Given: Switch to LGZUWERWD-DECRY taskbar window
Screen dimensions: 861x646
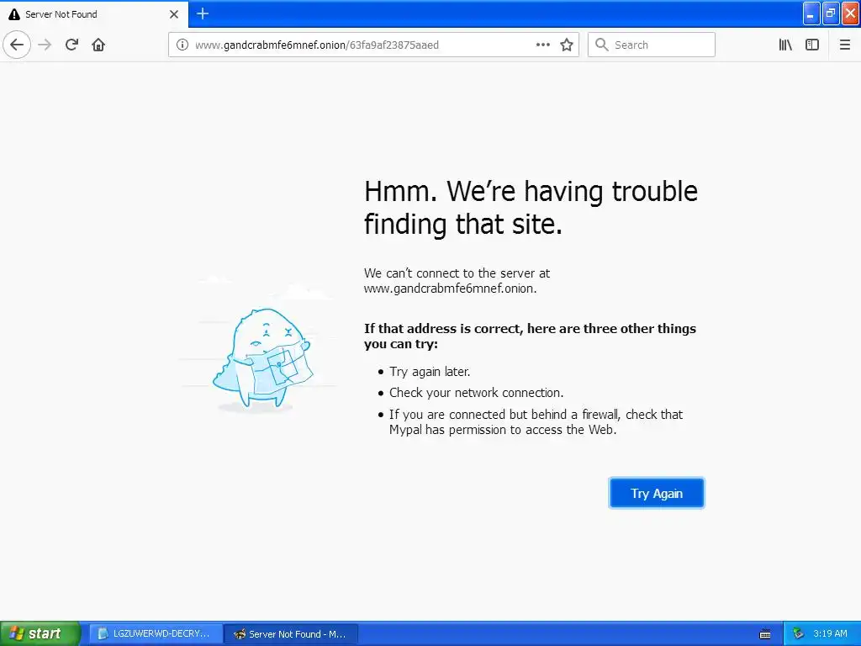Looking at the screenshot, I should click(156, 633).
